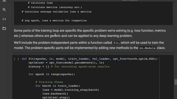177x99 pixels.
Task: Click the '# Training Phase' comment
Action: (49, 82)
